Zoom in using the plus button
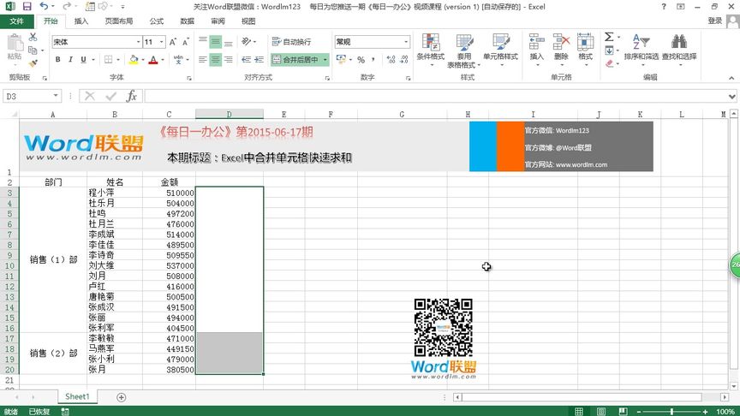 click(705, 411)
